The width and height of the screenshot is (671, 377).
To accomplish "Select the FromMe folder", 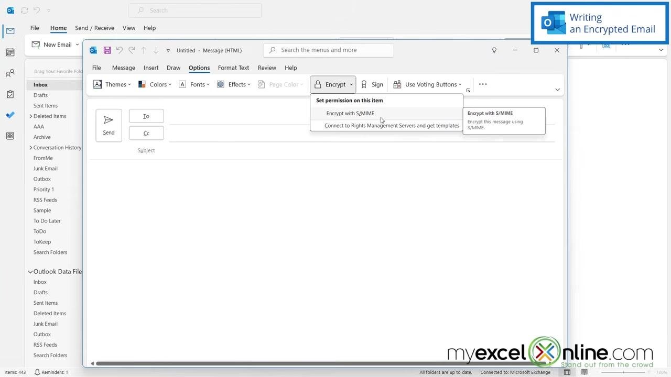I will pos(43,158).
